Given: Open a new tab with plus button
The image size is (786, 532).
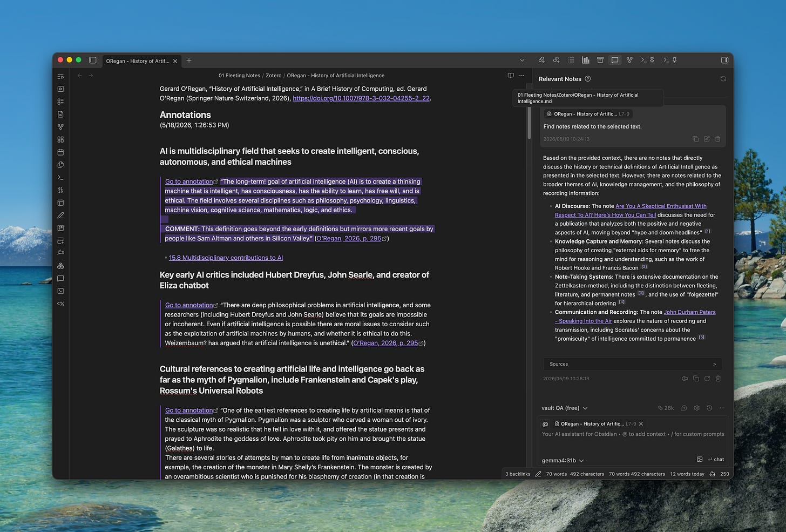Looking at the screenshot, I should coord(189,60).
